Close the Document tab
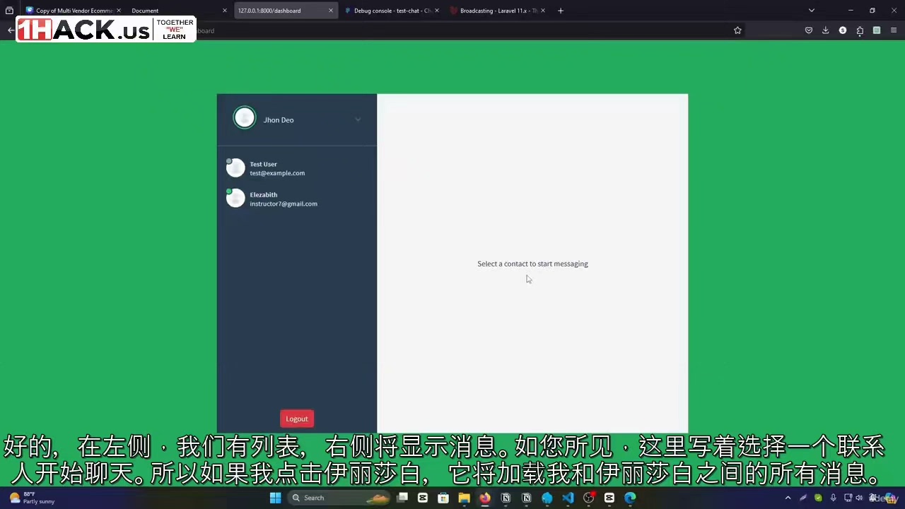 [225, 11]
